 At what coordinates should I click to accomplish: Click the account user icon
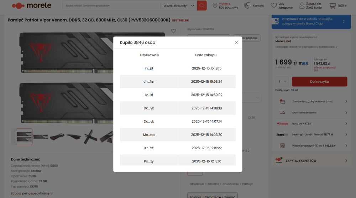pos(302,5)
